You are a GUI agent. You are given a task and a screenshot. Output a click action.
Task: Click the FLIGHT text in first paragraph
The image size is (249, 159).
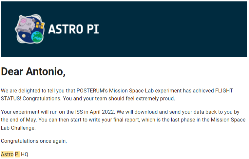[x=224, y=91]
